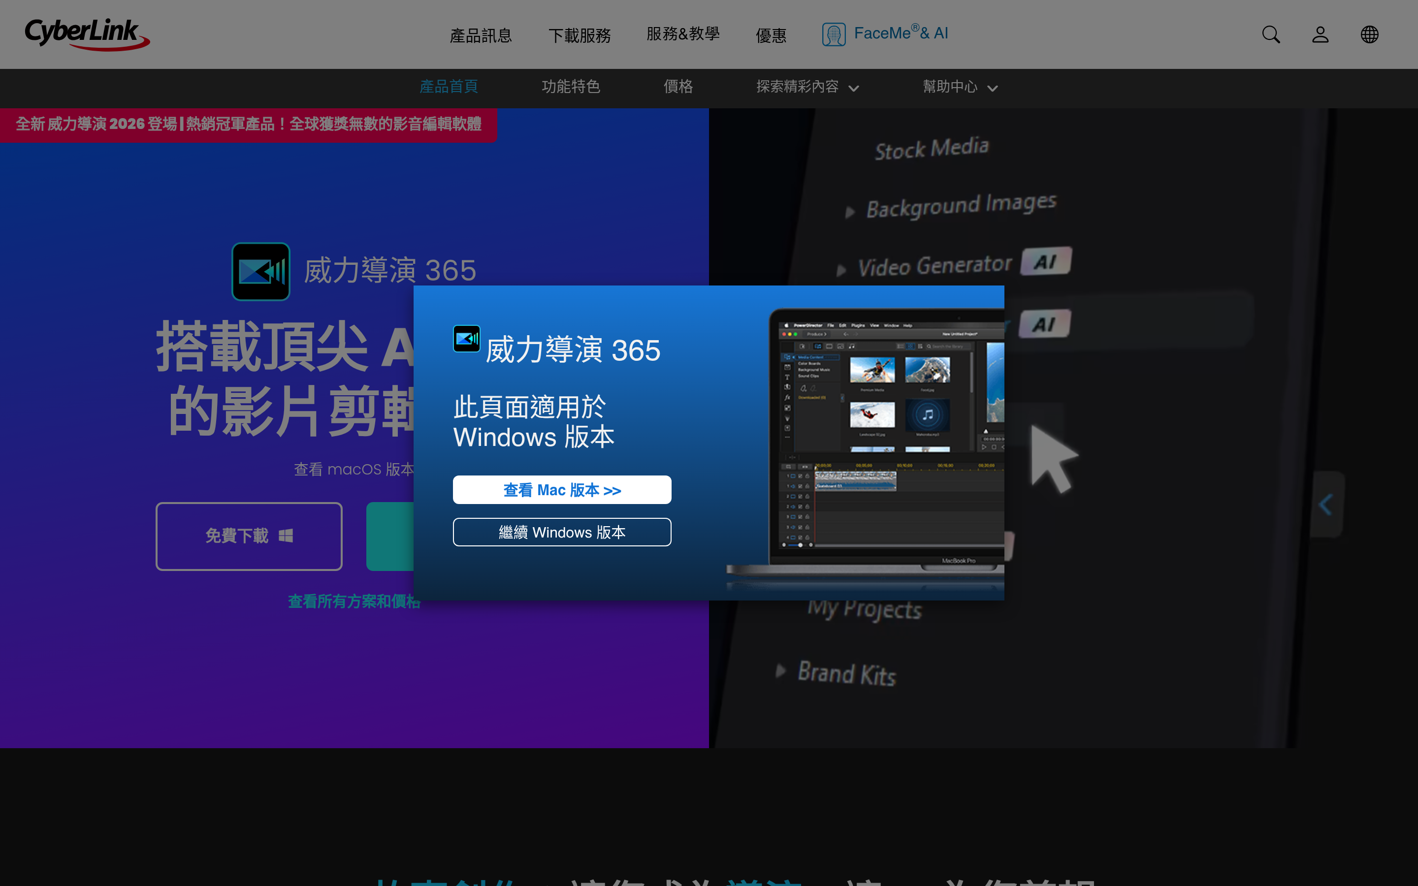The width and height of the screenshot is (1418, 886).
Task: Click the FaceMe face icon
Action: point(833,34)
